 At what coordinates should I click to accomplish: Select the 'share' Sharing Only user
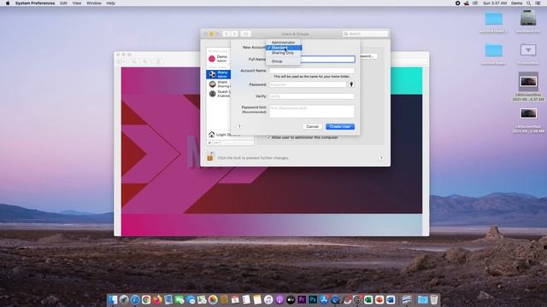(x=219, y=84)
